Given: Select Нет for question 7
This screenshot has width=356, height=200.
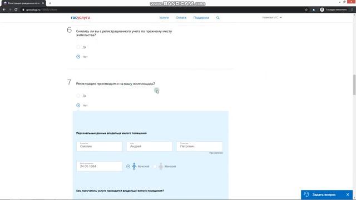Looking at the screenshot, I should [x=78, y=105].
